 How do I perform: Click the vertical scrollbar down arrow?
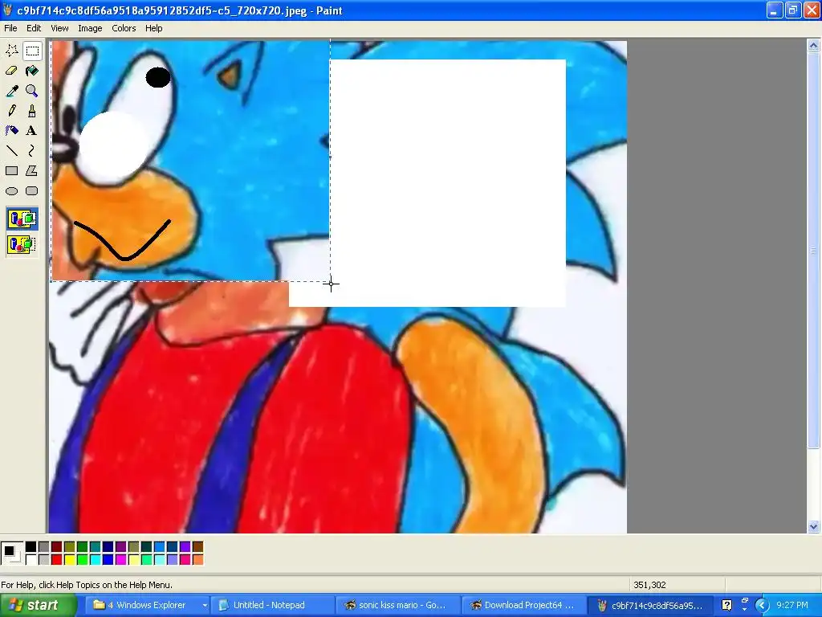pyautogui.click(x=813, y=526)
